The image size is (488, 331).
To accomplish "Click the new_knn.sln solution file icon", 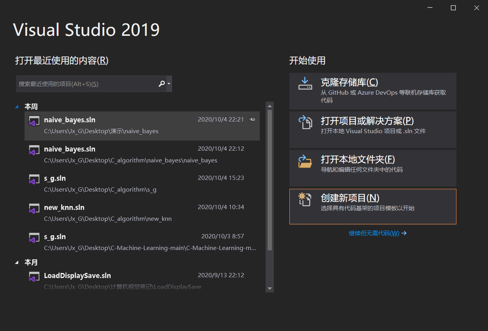I will [34, 208].
